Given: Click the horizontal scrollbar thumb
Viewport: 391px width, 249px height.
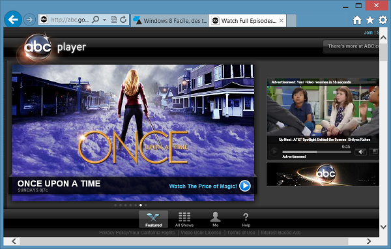Looking at the screenshot, I should tap(184, 241).
